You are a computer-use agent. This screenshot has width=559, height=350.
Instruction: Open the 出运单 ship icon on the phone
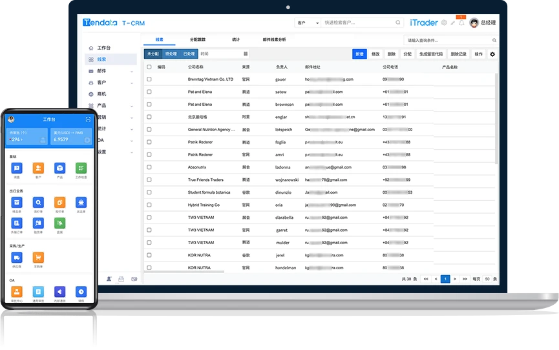(81, 202)
